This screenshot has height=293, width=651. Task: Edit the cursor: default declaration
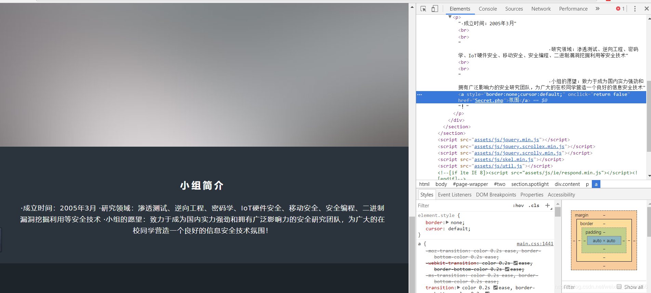click(448, 229)
